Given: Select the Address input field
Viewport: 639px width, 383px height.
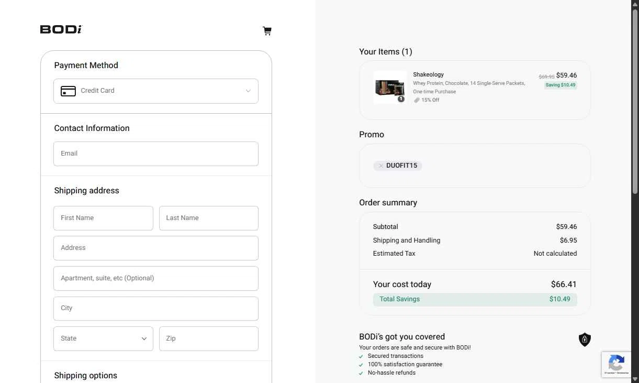Looking at the screenshot, I should [x=156, y=248].
